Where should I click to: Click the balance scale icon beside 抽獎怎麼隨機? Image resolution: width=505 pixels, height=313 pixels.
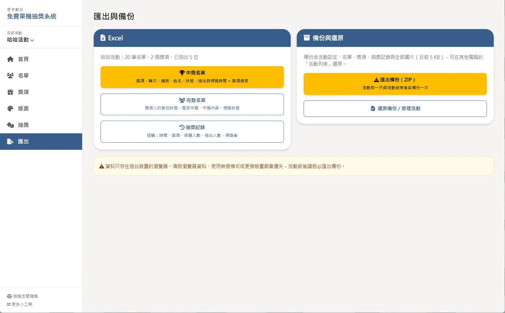[9, 296]
